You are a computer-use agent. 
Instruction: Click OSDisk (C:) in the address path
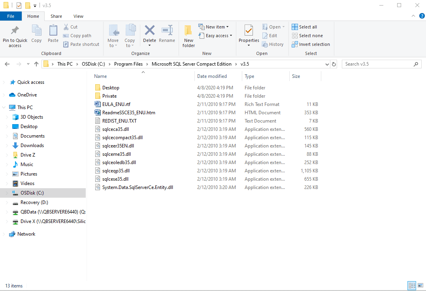(x=93, y=64)
